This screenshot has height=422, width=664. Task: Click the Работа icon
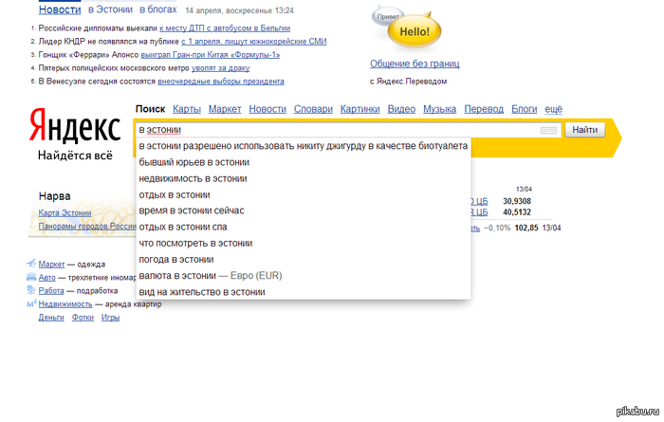pyautogui.click(x=31, y=290)
